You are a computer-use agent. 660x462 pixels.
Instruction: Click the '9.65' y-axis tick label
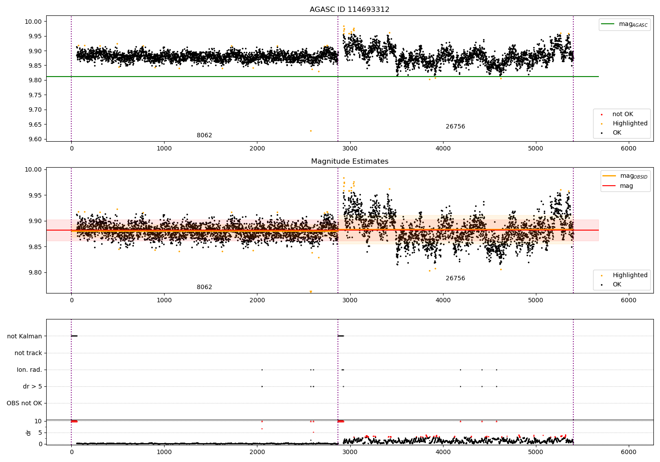[x=35, y=125]
